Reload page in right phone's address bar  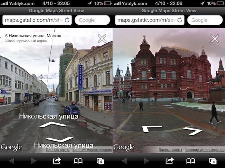click(x=179, y=20)
